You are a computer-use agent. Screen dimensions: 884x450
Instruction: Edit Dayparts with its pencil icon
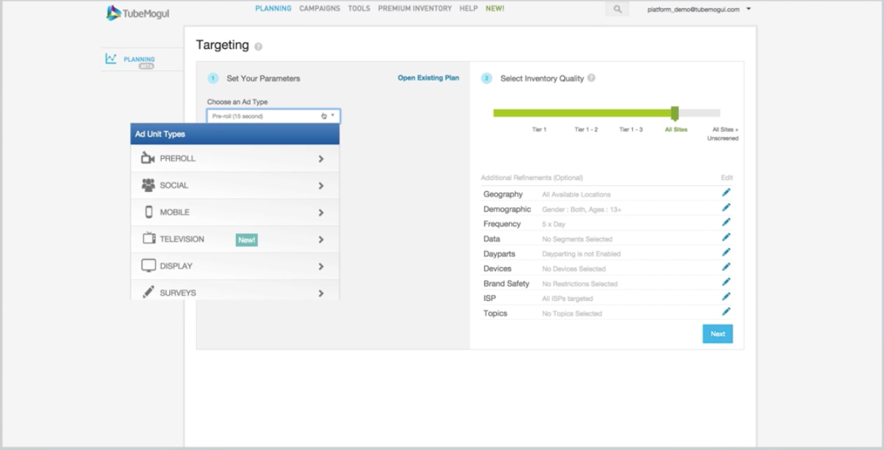pyautogui.click(x=726, y=252)
